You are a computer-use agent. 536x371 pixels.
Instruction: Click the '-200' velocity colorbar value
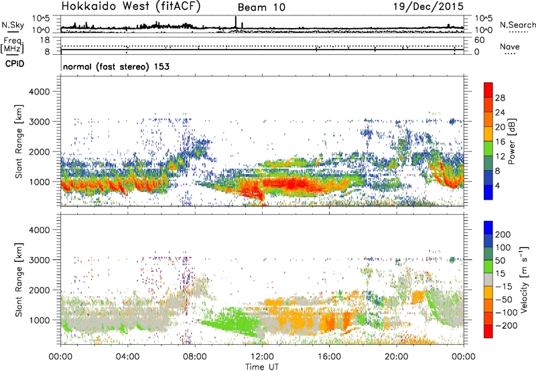click(507, 325)
